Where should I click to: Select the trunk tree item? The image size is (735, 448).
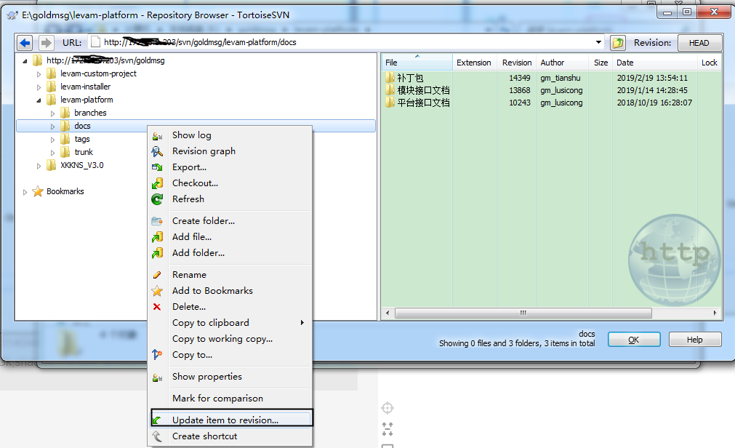pyautogui.click(x=84, y=152)
